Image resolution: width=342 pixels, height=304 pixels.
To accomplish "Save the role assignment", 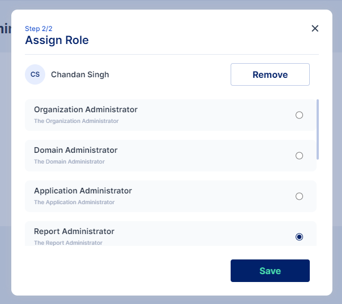I will click(x=270, y=271).
